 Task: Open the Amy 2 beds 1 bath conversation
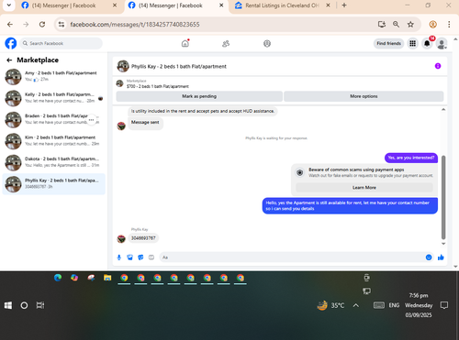point(53,76)
